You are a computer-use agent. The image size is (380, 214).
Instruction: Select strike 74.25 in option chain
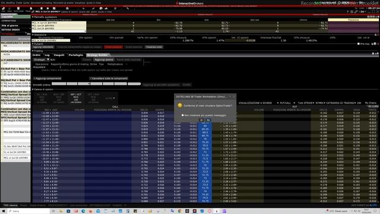click(x=205, y=194)
